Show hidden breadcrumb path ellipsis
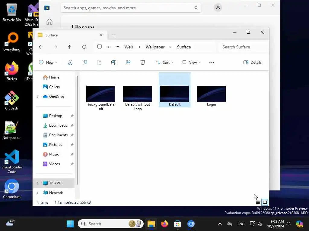This screenshot has height=231, width=309. [117, 47]
